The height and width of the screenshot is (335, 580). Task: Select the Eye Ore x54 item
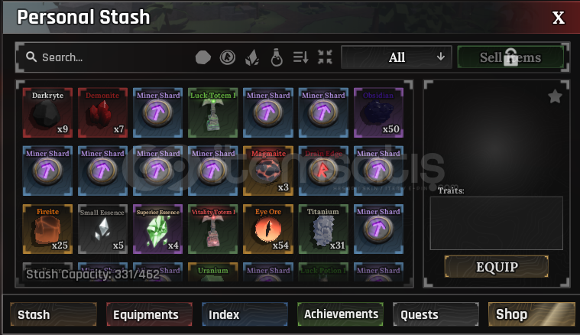pyautogui.click(x=268, y=229)
